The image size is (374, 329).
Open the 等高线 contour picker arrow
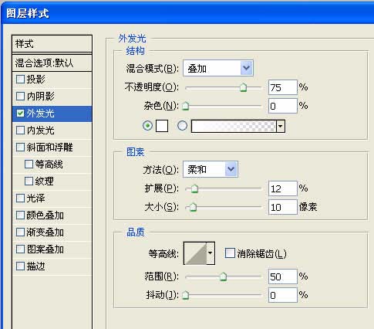pos(211,253)
